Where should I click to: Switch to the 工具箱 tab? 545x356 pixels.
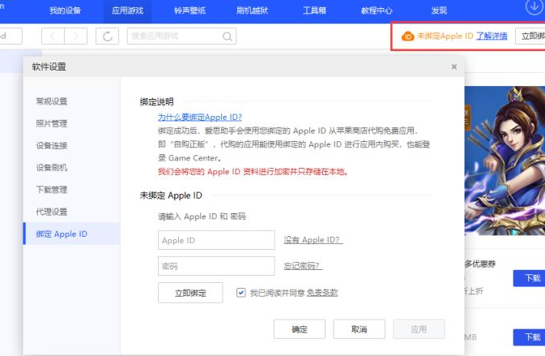(315, 11)
